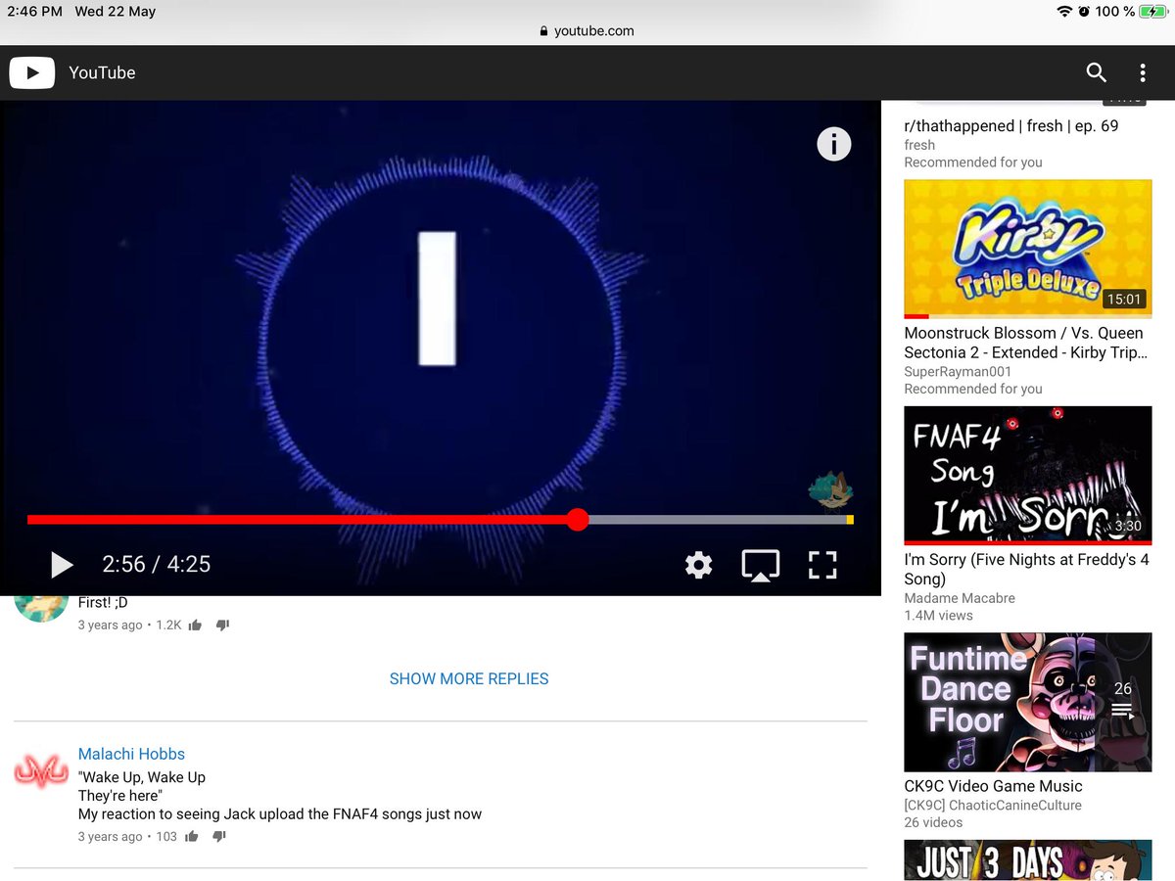Open YouTube search
Screen dimensions: 1175x881
(1096, 72)
